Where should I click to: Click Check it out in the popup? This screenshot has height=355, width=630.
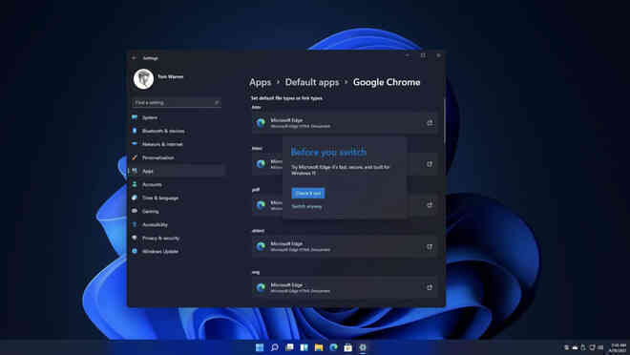[308, 193]
